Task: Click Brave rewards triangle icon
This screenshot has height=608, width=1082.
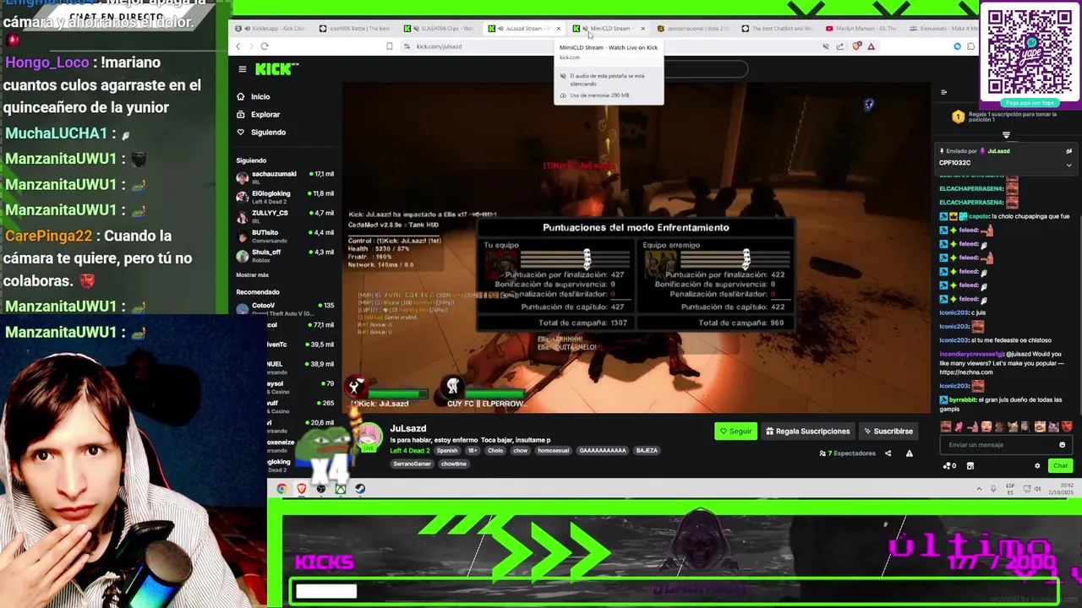Action: pyautogui.click(x=871, y=46)
